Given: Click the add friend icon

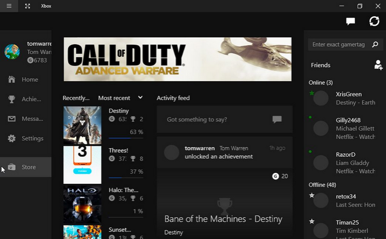Looking at the screenshot, I should 378,65.
